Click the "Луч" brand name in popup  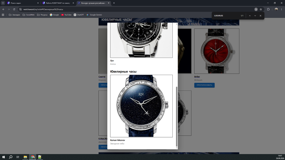112,60
